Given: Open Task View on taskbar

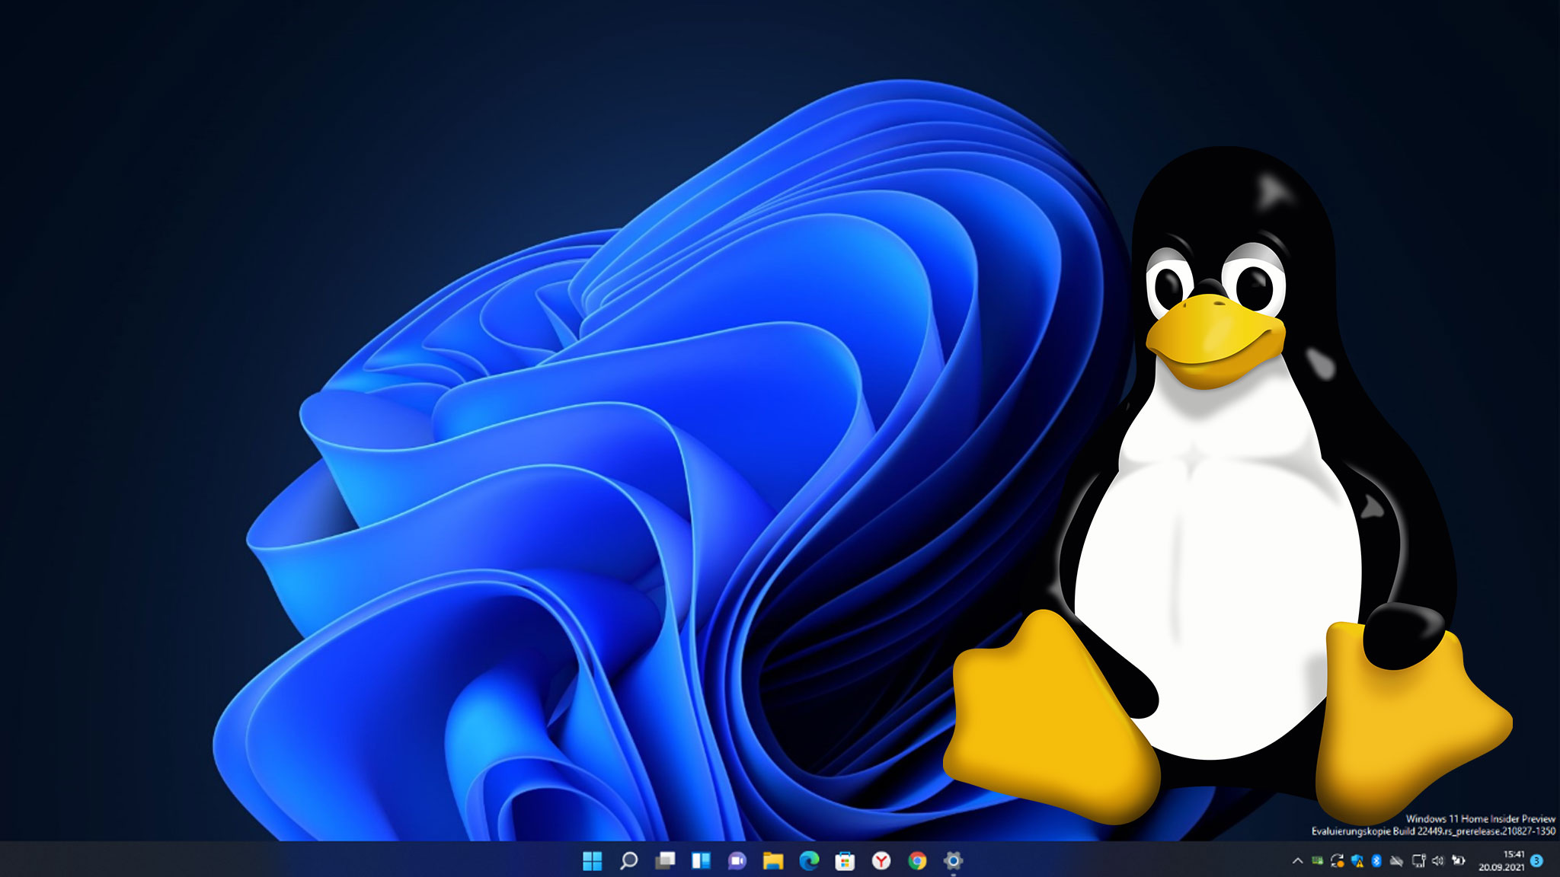Looking at the screenshot, I should (x=665, y=861).
